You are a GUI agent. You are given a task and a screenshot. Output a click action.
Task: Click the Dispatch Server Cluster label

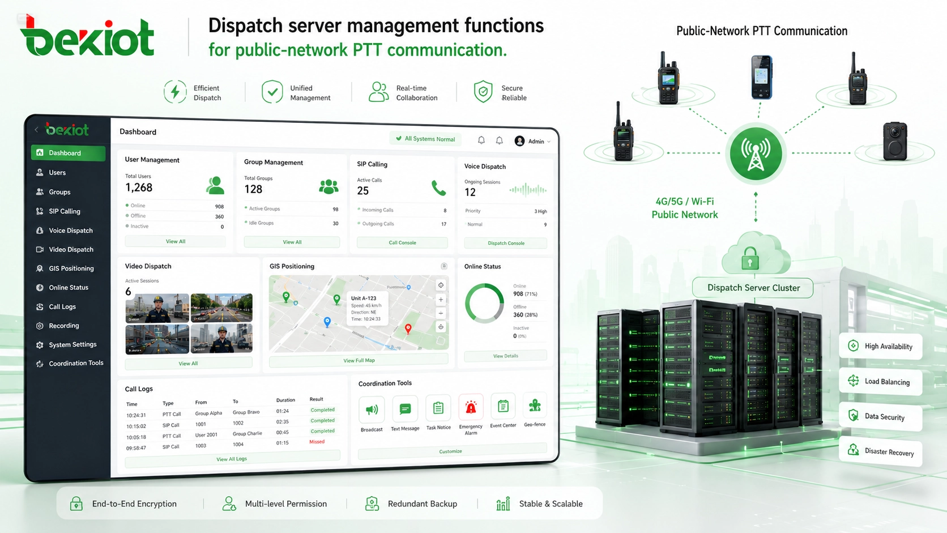click(x=753, y=288)
